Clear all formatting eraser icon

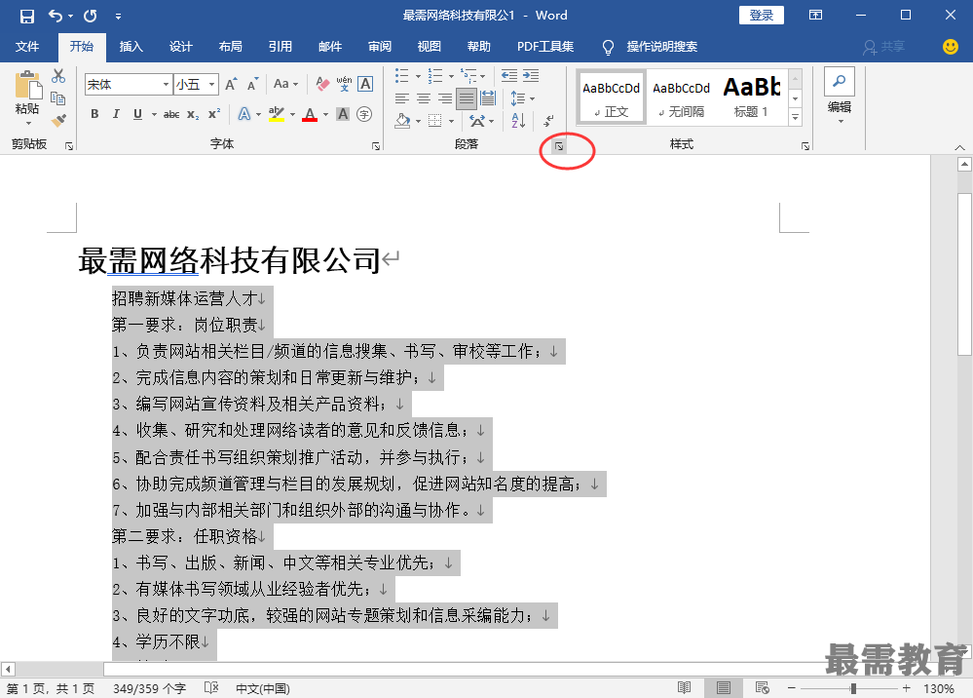[x=322, y=84]
